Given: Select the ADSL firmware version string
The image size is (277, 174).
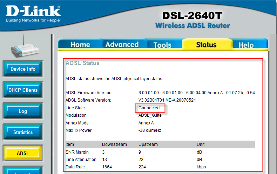Looking at the screenshot, I should click(196, 93).
